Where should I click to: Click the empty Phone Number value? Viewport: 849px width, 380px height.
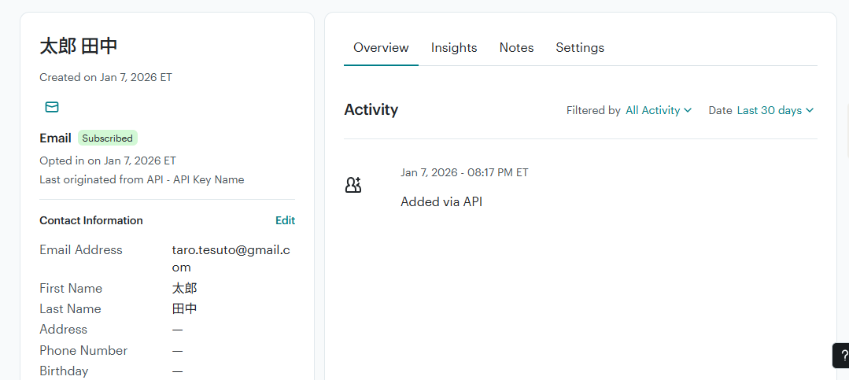click(x=178, y=351)
